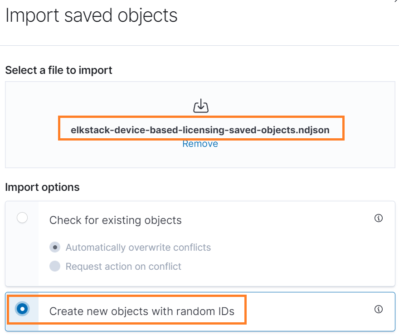Click the Import saved objects title

(x=91, y=16)
